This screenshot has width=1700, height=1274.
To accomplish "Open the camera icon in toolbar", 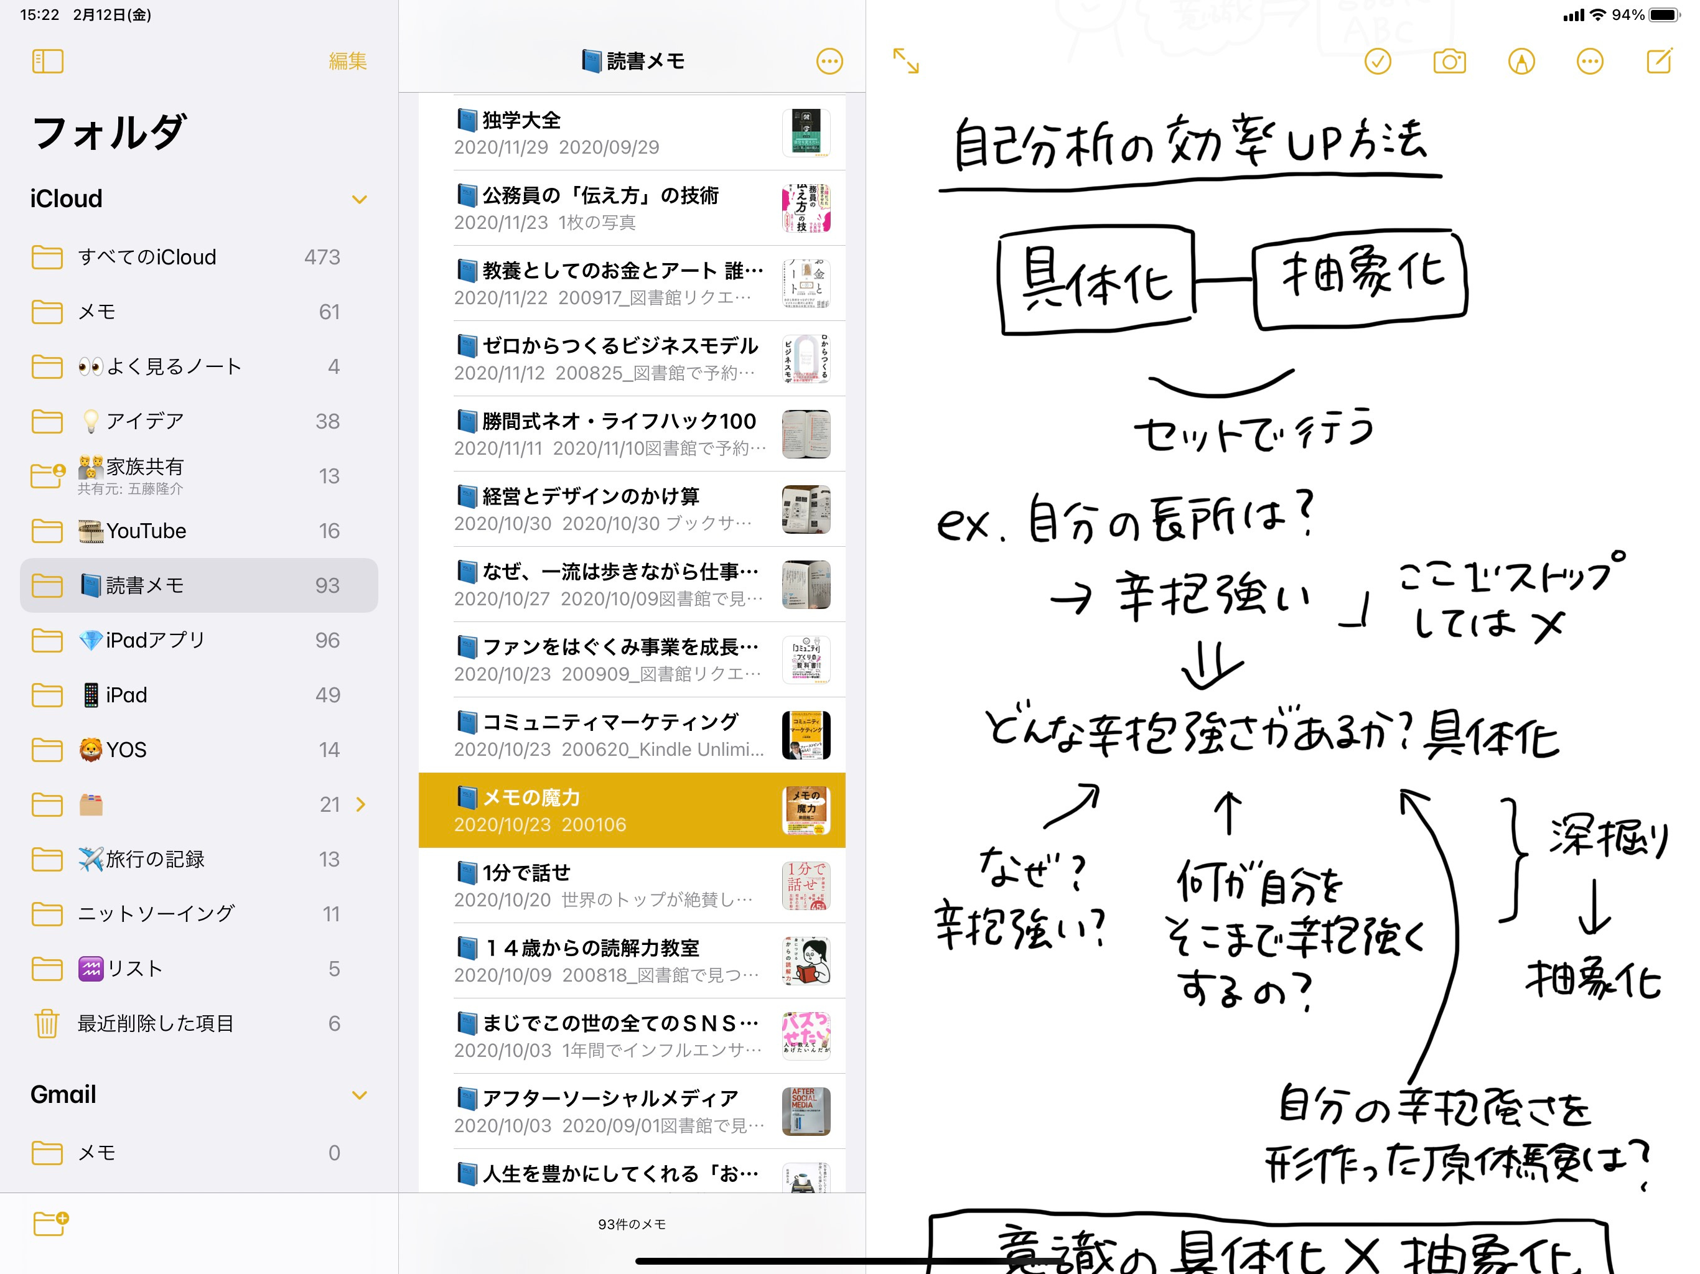I will coord(1449,62).
